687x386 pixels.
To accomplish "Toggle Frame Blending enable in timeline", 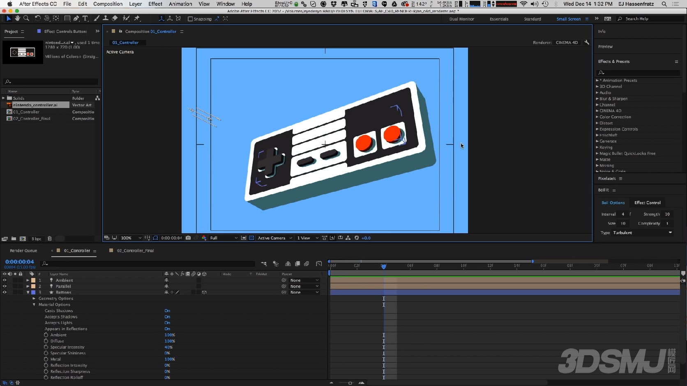I will pyautogui.click(x=297, y=264).
